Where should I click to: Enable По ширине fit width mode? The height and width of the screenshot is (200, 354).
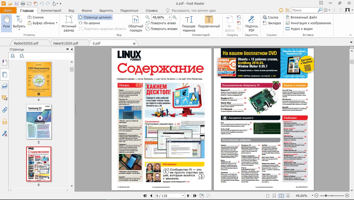(x=89, y=23)
